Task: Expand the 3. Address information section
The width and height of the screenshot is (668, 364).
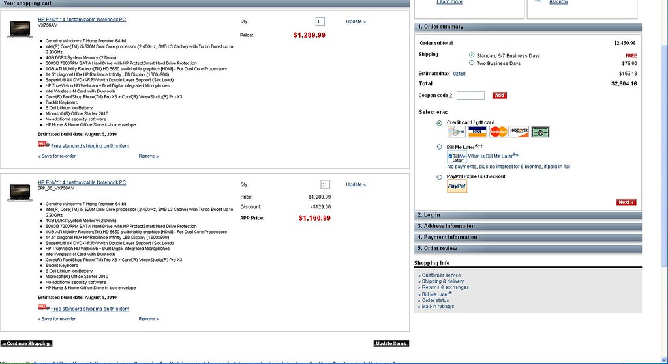Action: [x=528, y=226]
